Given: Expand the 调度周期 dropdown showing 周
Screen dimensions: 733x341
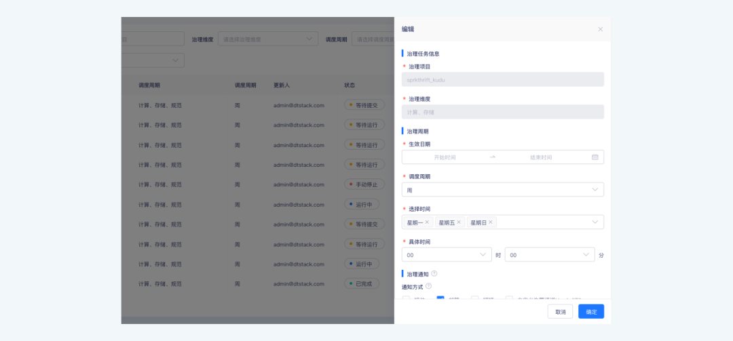Looking at the screenshot, I should [x=502, y=190].
